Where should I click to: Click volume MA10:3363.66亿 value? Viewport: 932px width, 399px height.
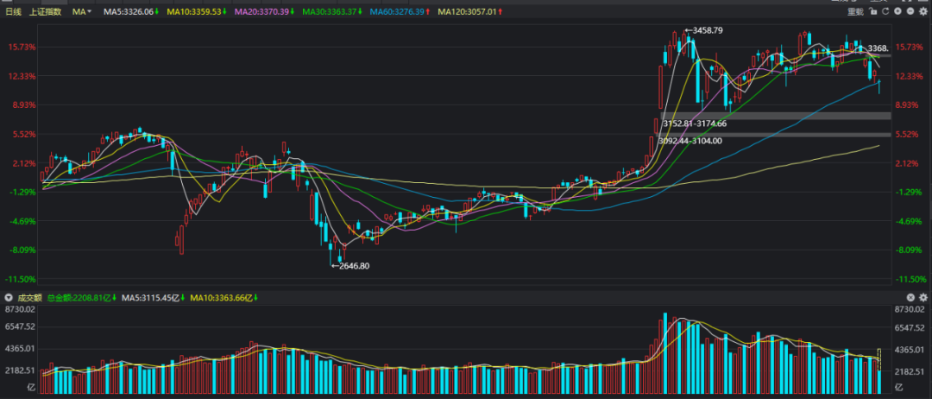click(224, 297)
